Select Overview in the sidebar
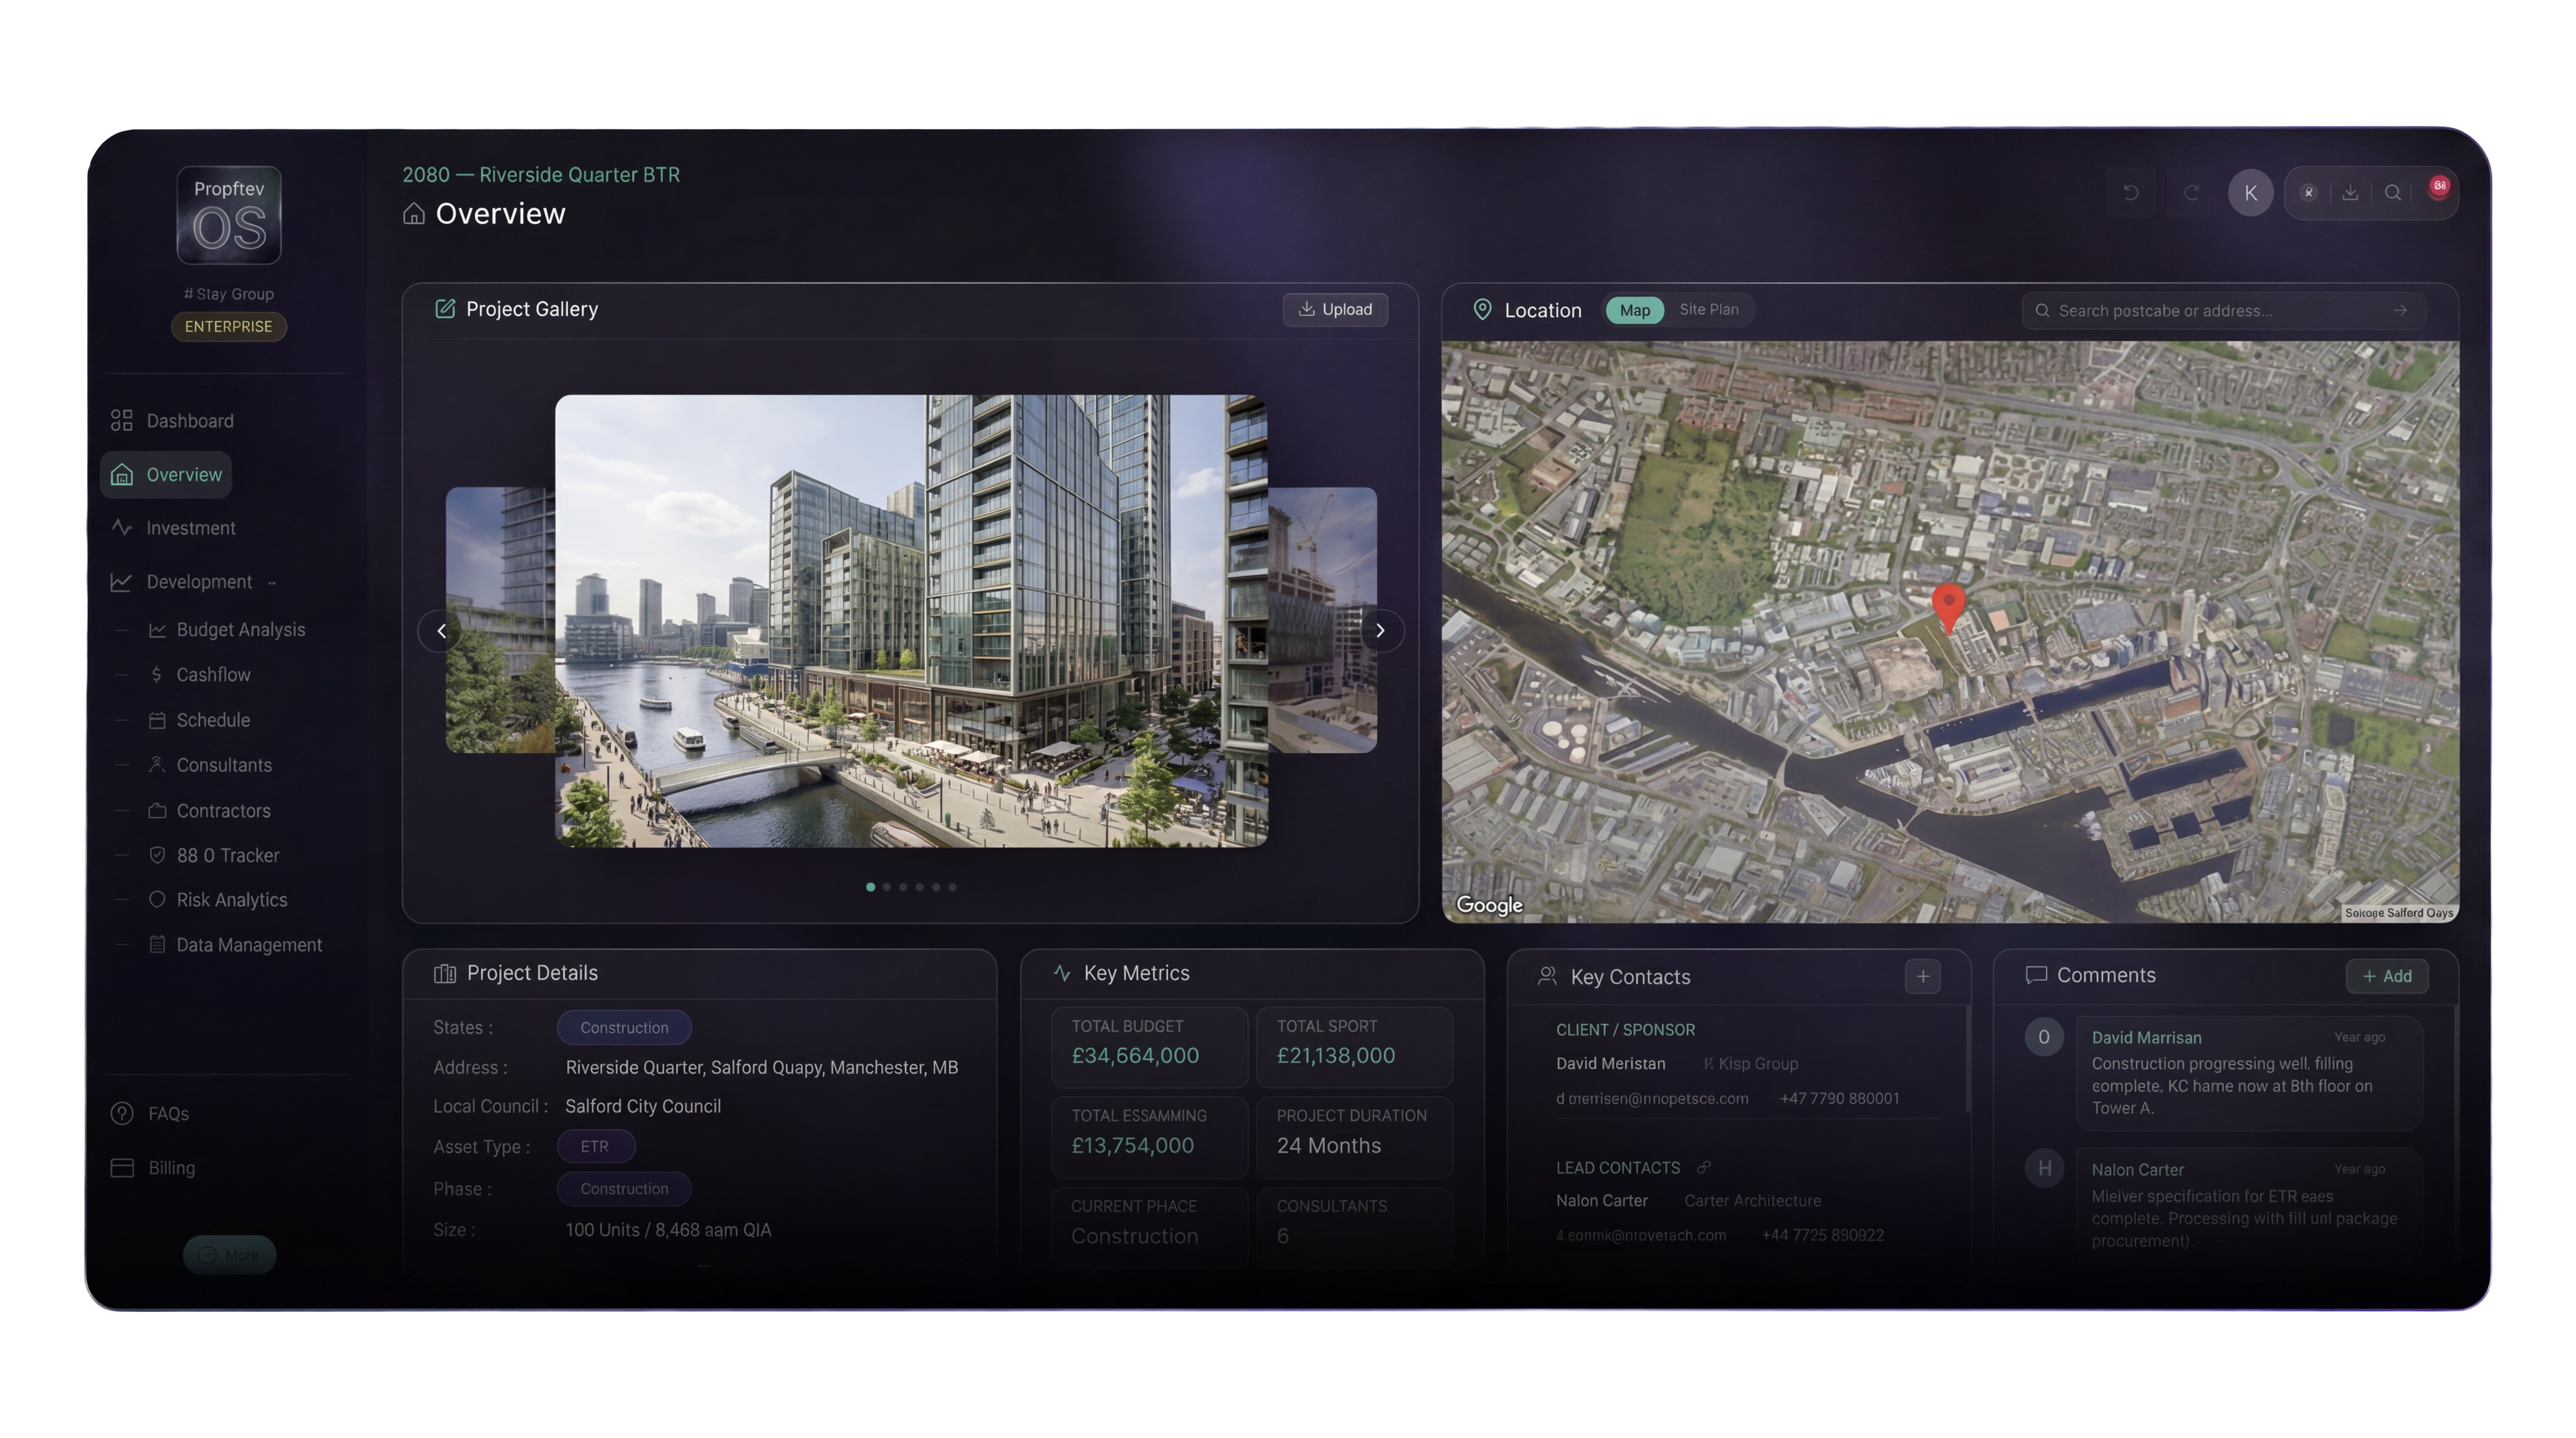Viewport: 2576px width, 1438px height. coord(166,475)
